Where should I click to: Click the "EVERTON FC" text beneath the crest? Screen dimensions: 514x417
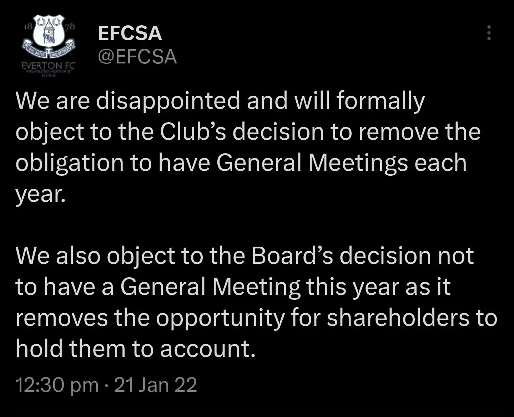[48, 66]
